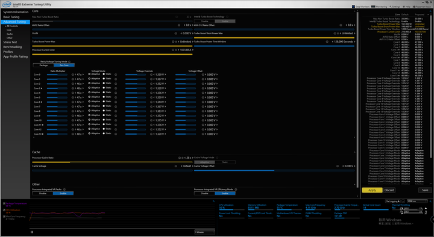
Task: Adjust Core 2 ratio multiplier slider
Action: (x=57, y=84)
